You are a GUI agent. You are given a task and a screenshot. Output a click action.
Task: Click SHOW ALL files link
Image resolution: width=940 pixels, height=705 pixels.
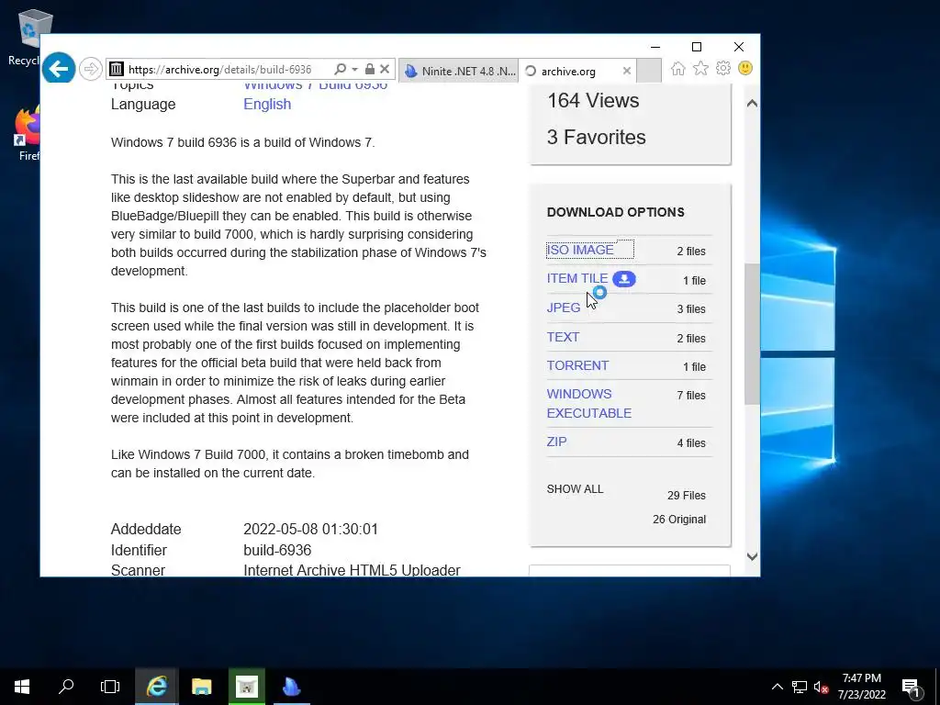tap(575, 489)
